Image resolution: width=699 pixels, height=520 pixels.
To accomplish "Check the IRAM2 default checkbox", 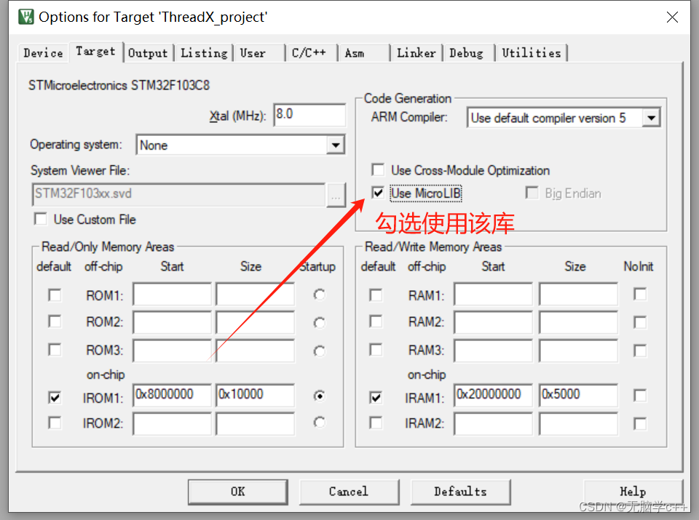I will [376, 423].
